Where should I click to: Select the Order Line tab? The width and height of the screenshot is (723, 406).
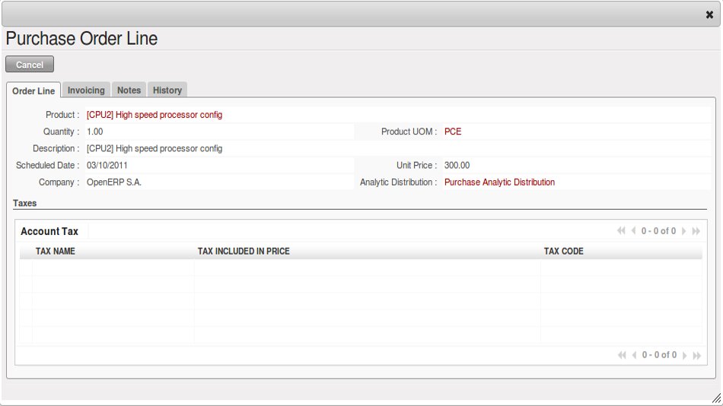point(33,90)
